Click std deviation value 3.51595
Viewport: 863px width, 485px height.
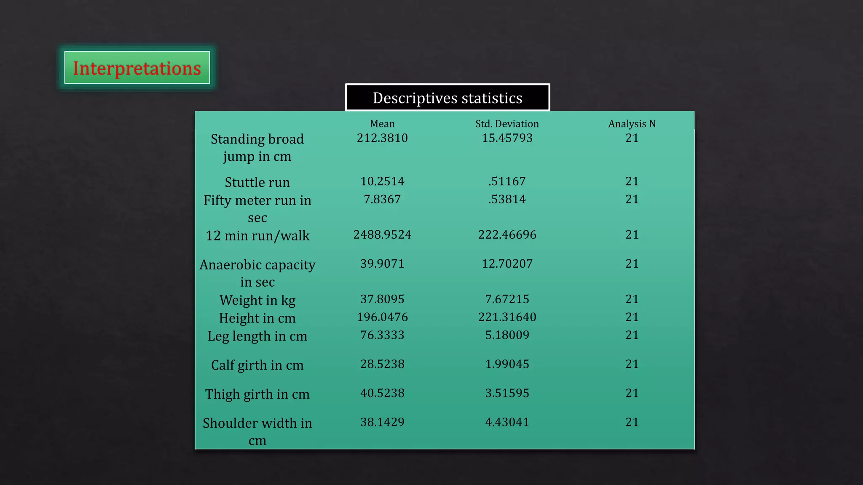(507, 393)
